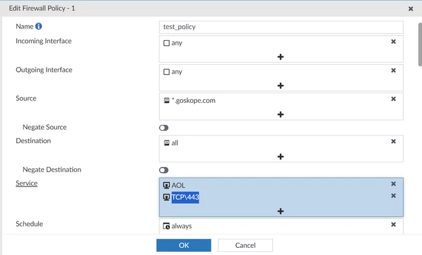This screenshot has width=422, height=255.
Task: Remove 'any' from Incoming Interface
Action: [x=393, y=41]
